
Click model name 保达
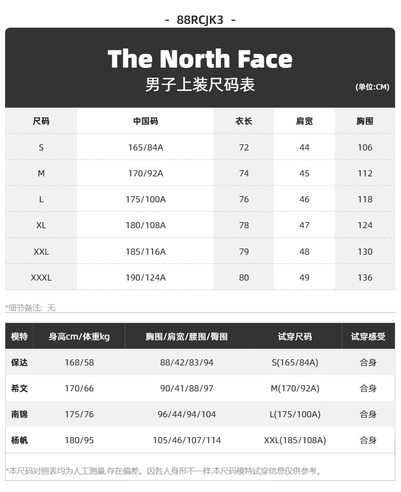pyautogui.click(x=19, y=362)
